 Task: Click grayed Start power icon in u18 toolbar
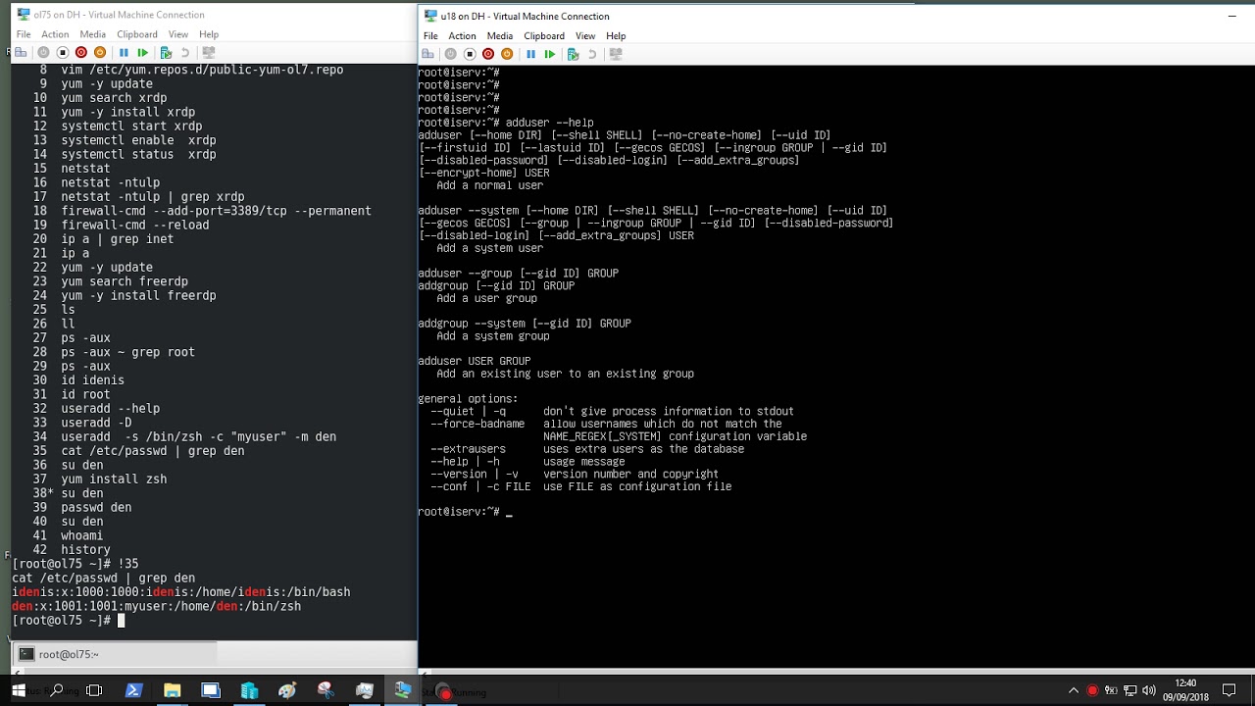(450, 54)
